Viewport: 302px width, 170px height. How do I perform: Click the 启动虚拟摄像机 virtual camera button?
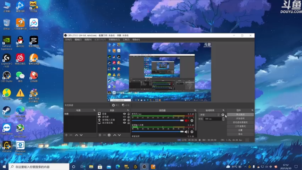click(x=240, y=122)
